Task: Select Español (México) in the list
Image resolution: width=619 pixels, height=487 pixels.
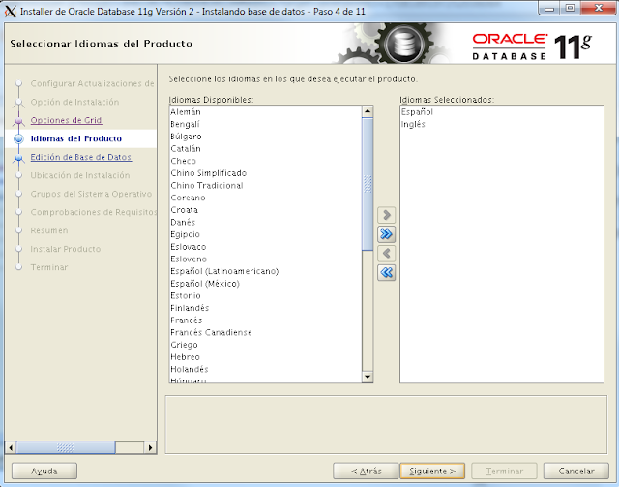Action: point(265,284)
